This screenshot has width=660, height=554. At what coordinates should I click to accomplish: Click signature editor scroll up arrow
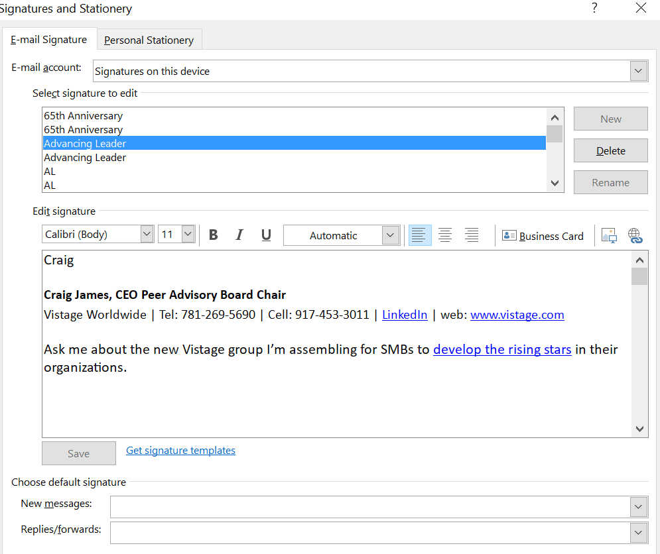639,260
